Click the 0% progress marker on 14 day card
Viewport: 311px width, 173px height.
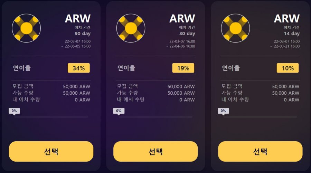tap(223, 111)
